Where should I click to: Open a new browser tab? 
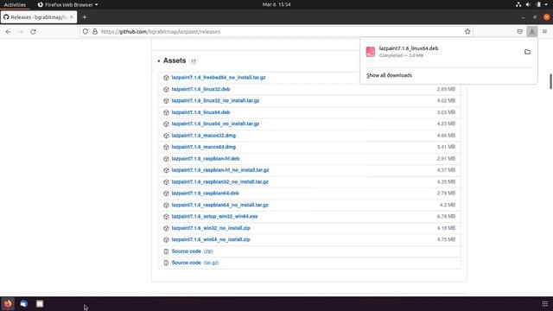coord(85,17)
